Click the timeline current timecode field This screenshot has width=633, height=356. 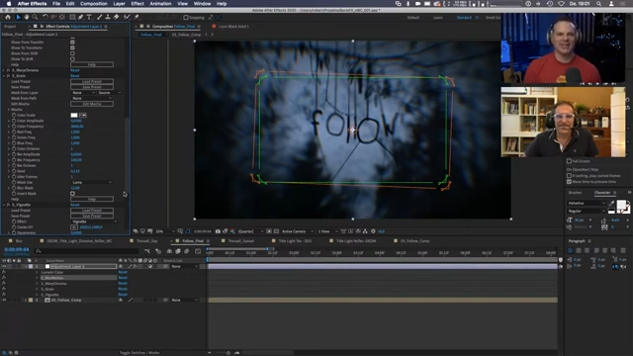[17, 249]
